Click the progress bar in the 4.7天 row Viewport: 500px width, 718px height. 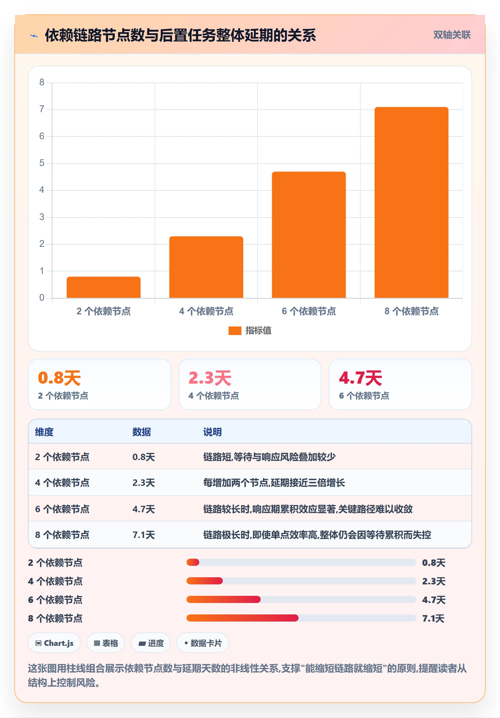(x=301, y=599)
